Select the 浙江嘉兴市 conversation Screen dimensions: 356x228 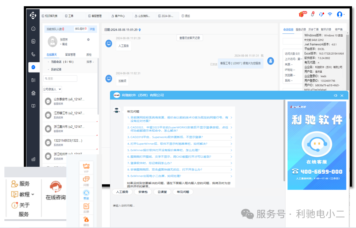(x=70, y=129)
